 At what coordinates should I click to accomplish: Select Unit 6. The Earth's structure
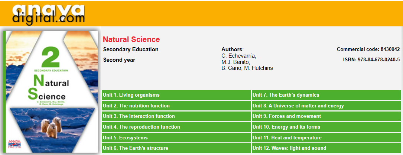coord(176,148)
